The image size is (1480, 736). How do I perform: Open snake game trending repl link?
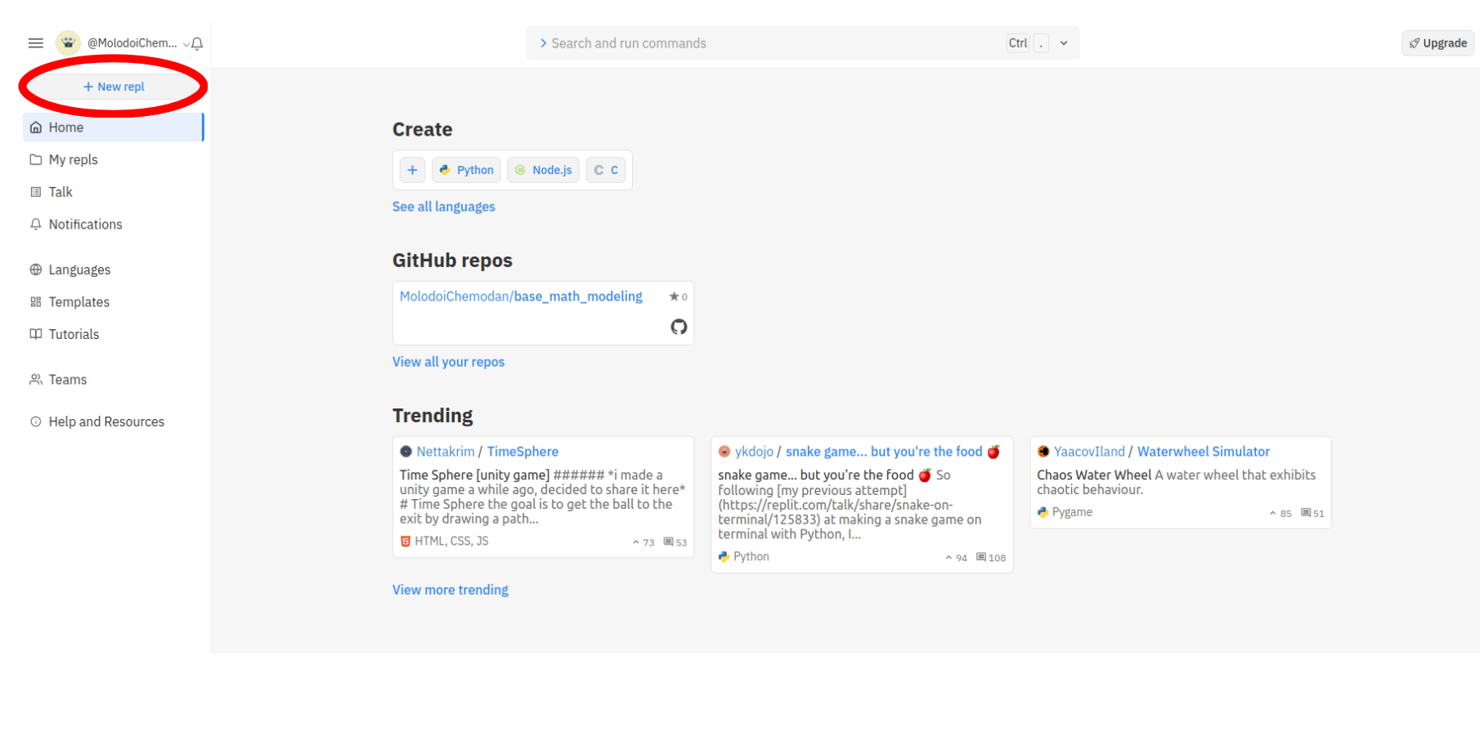pos(893,452)
